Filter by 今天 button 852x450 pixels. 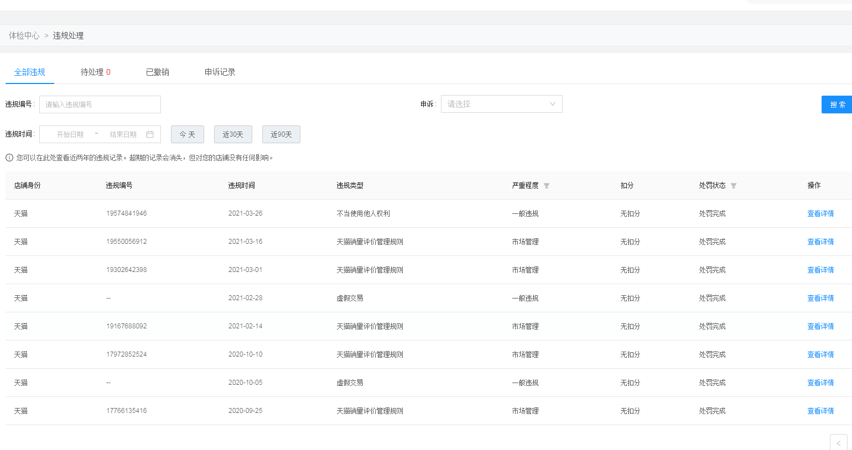188,134
